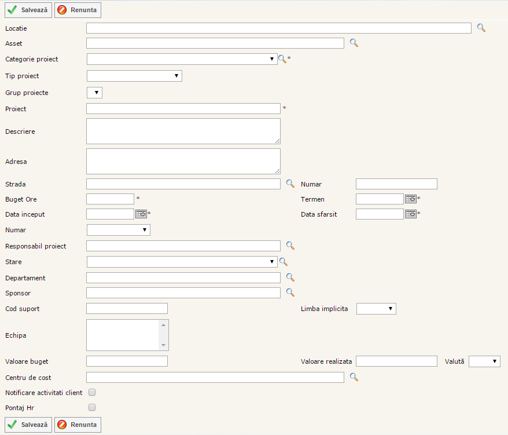
Task: Enable Notificare activitati client checkbox
Action: pyautogui.click(x=92, y=392)
